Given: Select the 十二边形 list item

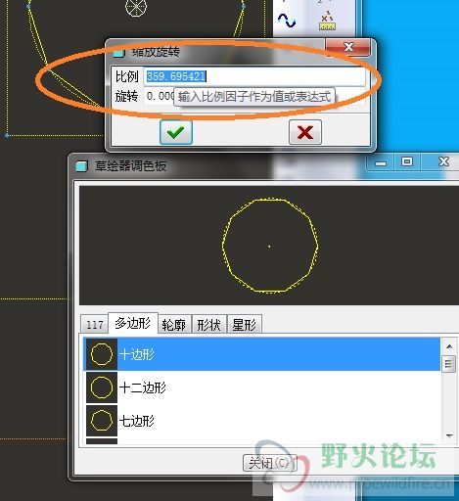Looking at the screenshot, I should (x=262, y=387).
